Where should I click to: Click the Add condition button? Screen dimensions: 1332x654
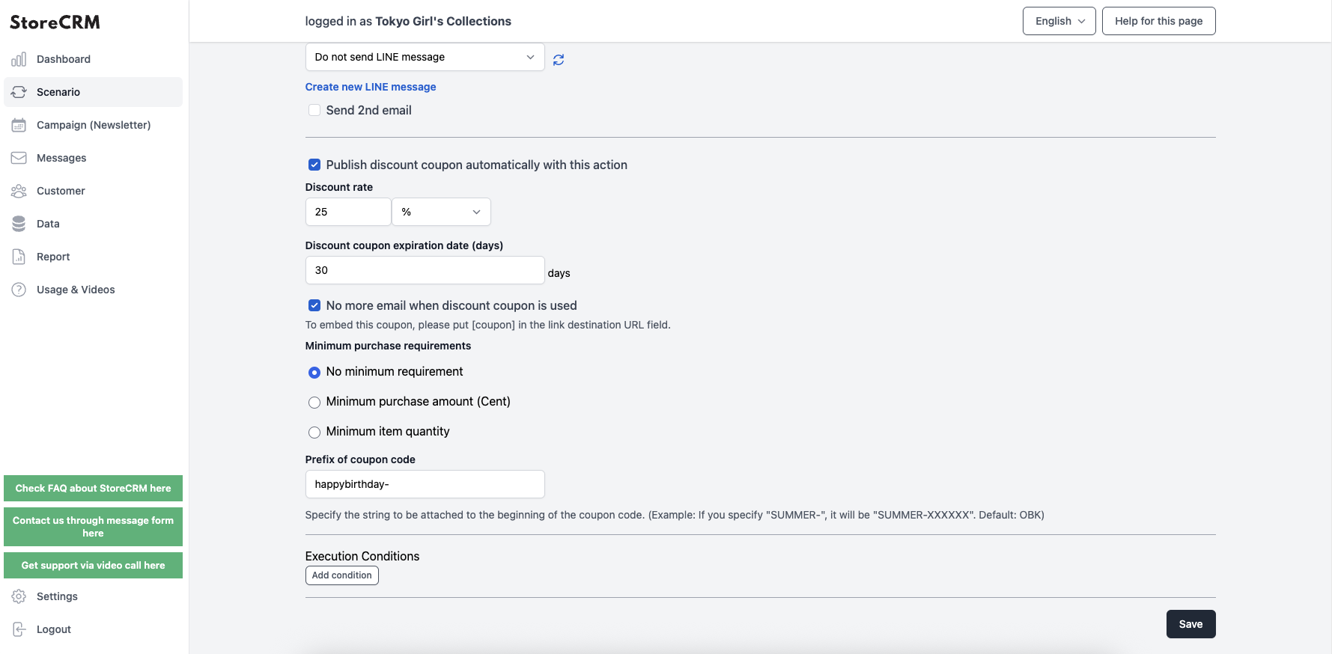click(x=341, y=575)
